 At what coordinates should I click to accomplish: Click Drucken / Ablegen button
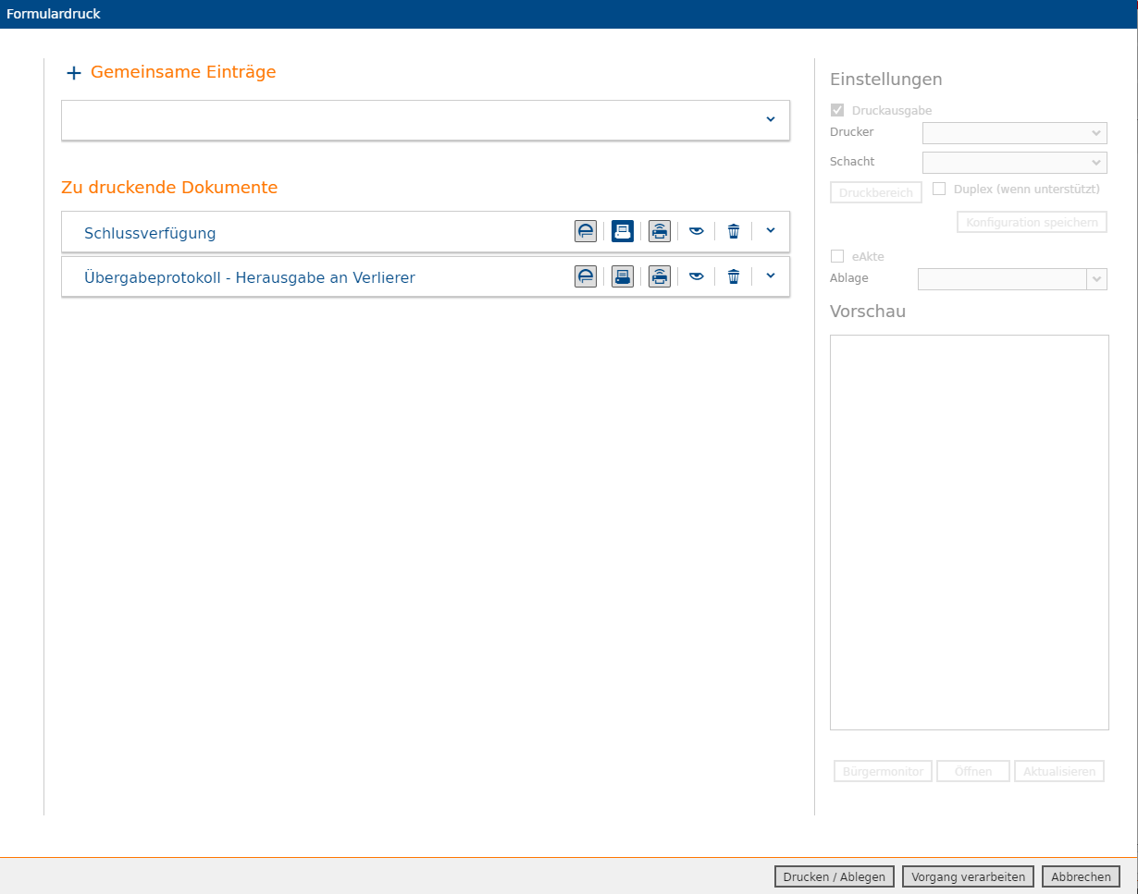coord(835,876)
